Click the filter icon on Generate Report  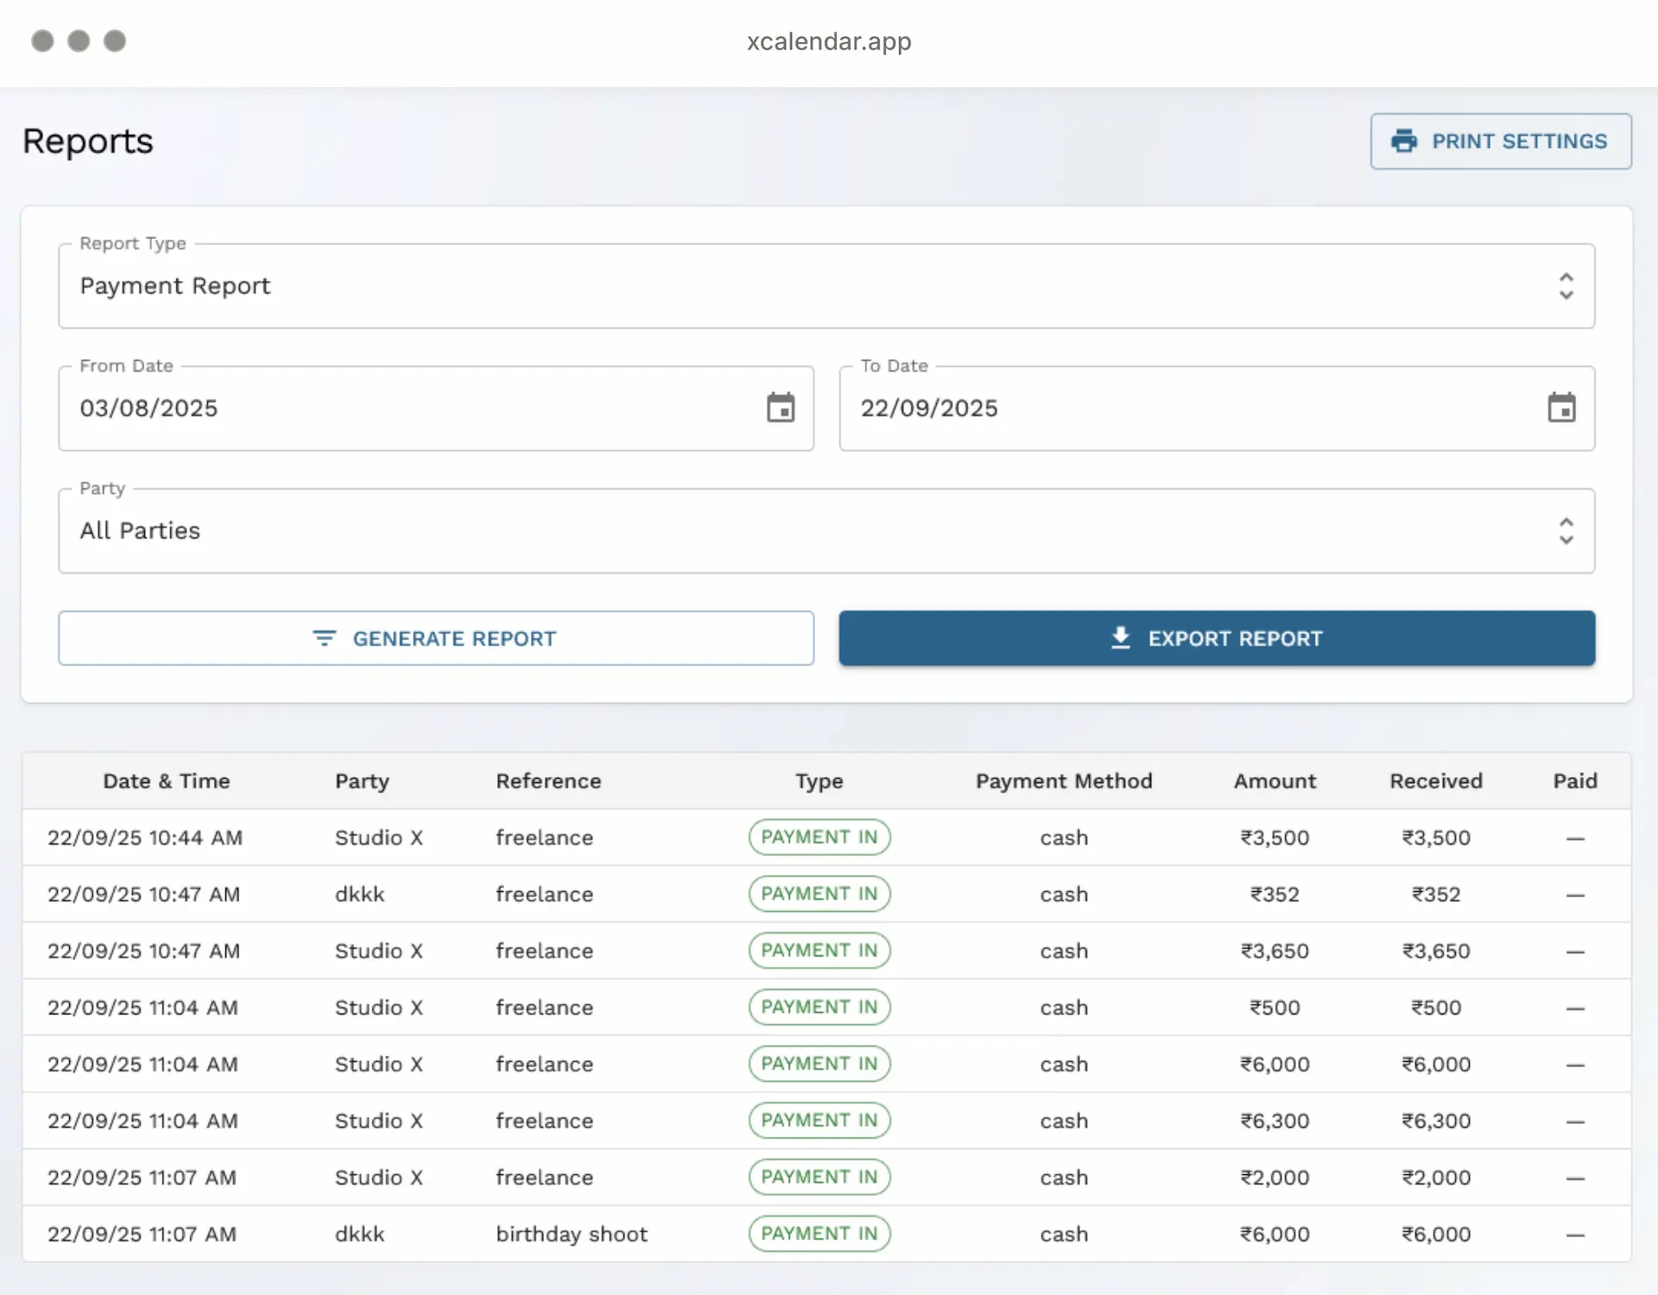click(323, 638)
